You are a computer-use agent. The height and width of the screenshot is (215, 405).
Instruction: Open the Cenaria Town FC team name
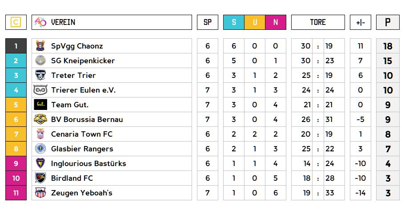82,134
